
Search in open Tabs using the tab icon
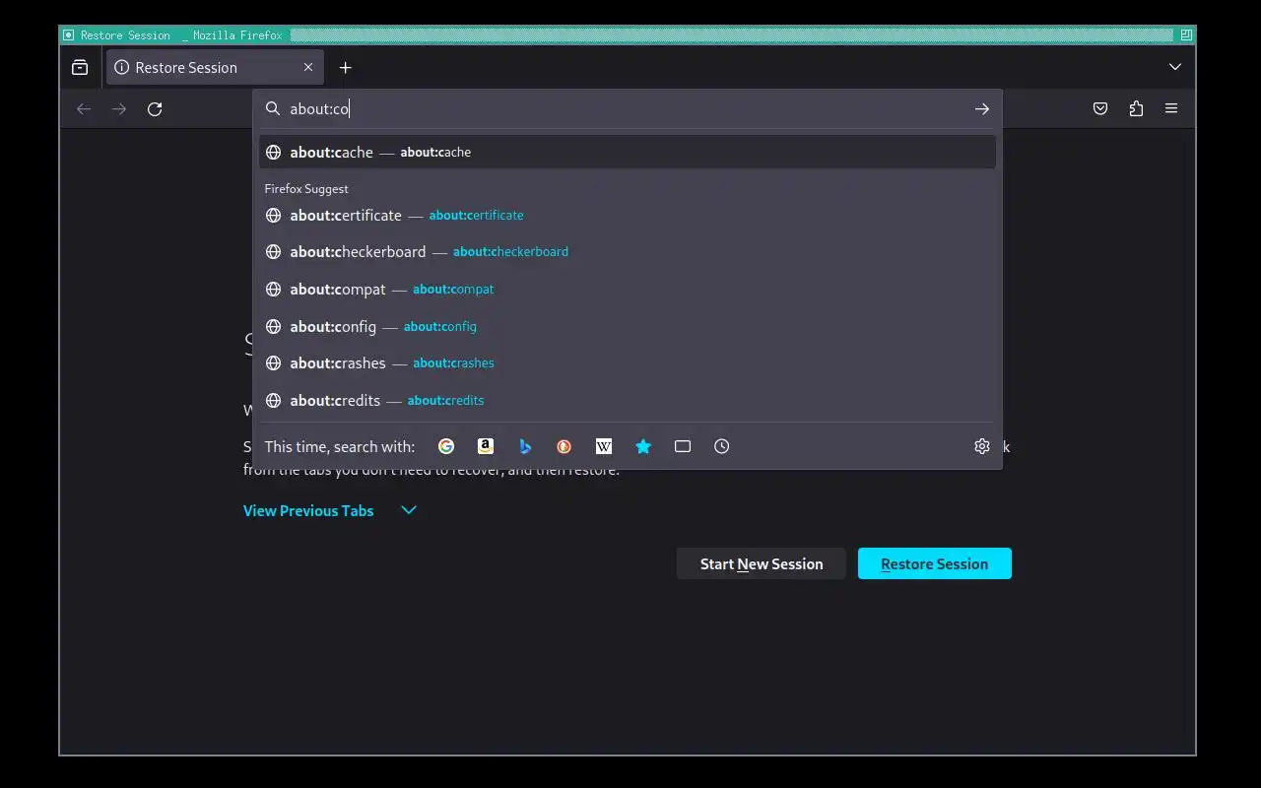point(683,446)
